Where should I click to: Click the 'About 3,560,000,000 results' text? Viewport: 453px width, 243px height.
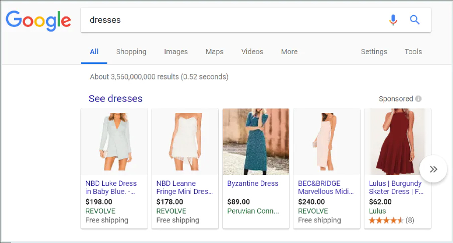159,77
